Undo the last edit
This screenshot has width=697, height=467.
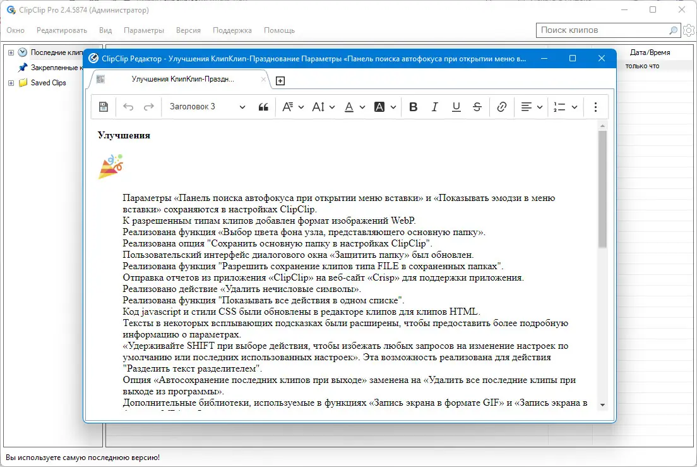[128, 107]
